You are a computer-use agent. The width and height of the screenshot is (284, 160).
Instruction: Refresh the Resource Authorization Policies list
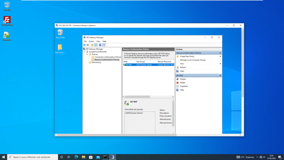[183, 67]
